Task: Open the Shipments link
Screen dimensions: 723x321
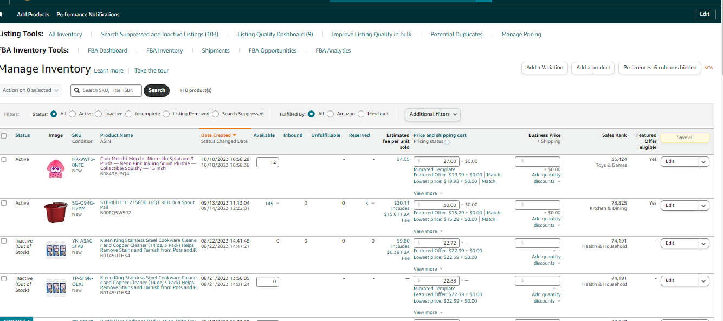Action: (x=216, y=50)
